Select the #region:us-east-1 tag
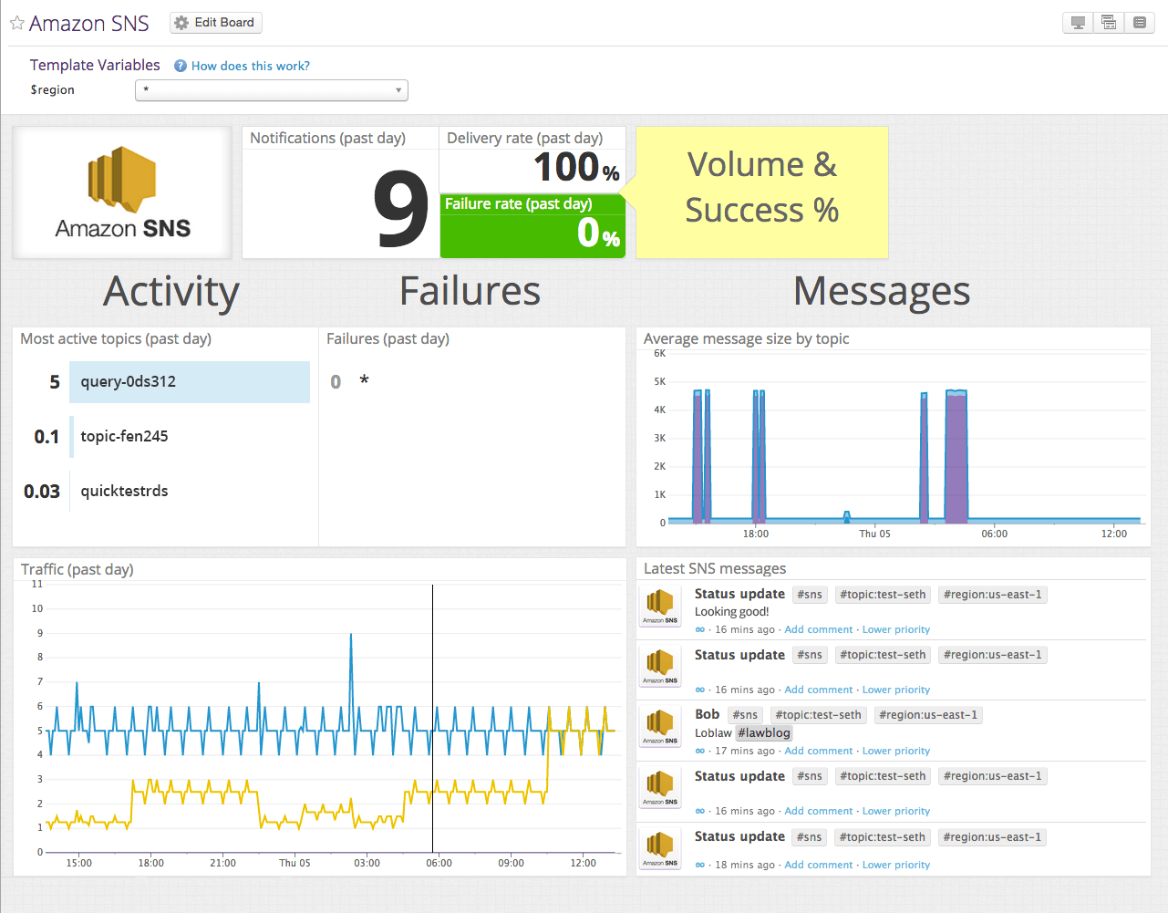The image size is (1168, 913). pyautogui.click(x=992, y=594)
